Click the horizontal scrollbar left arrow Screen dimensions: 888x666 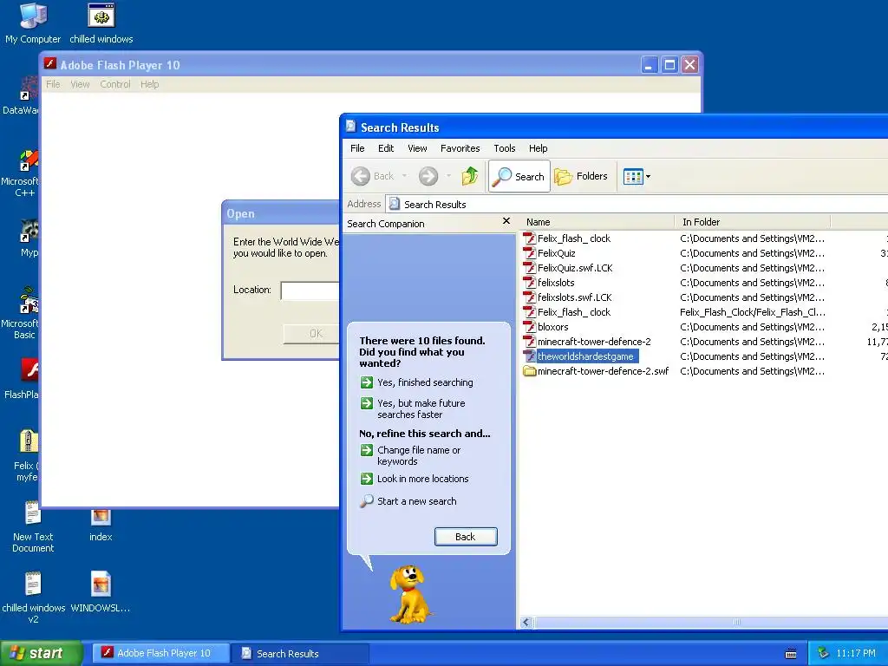point(526,622)
